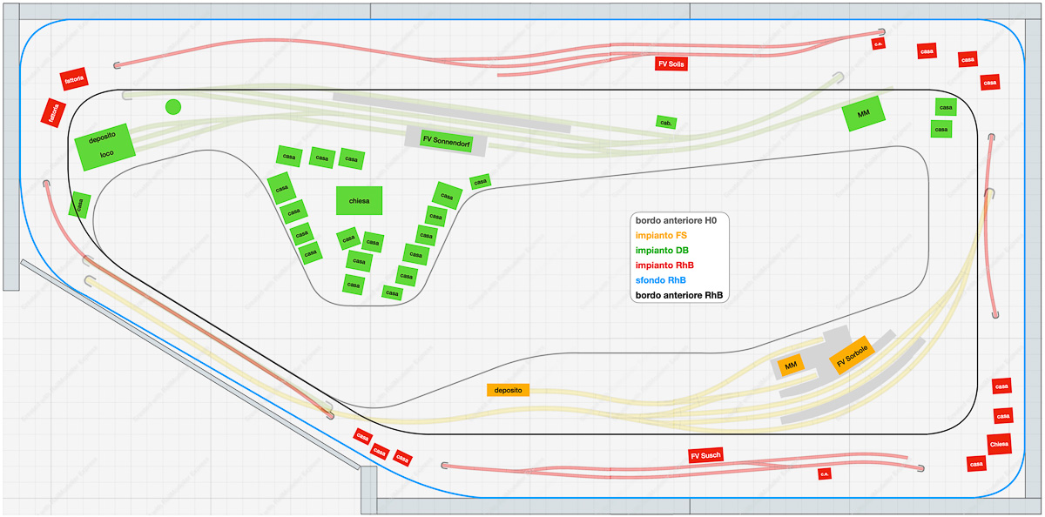Select the green MM building

[x=863, y=114]
